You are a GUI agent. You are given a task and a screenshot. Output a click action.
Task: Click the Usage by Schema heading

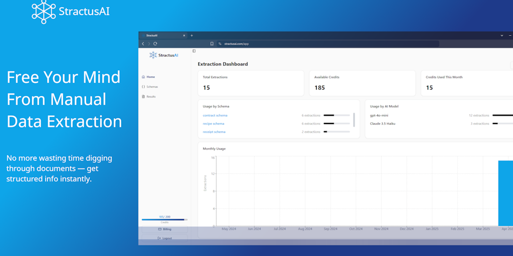(216, 106)
